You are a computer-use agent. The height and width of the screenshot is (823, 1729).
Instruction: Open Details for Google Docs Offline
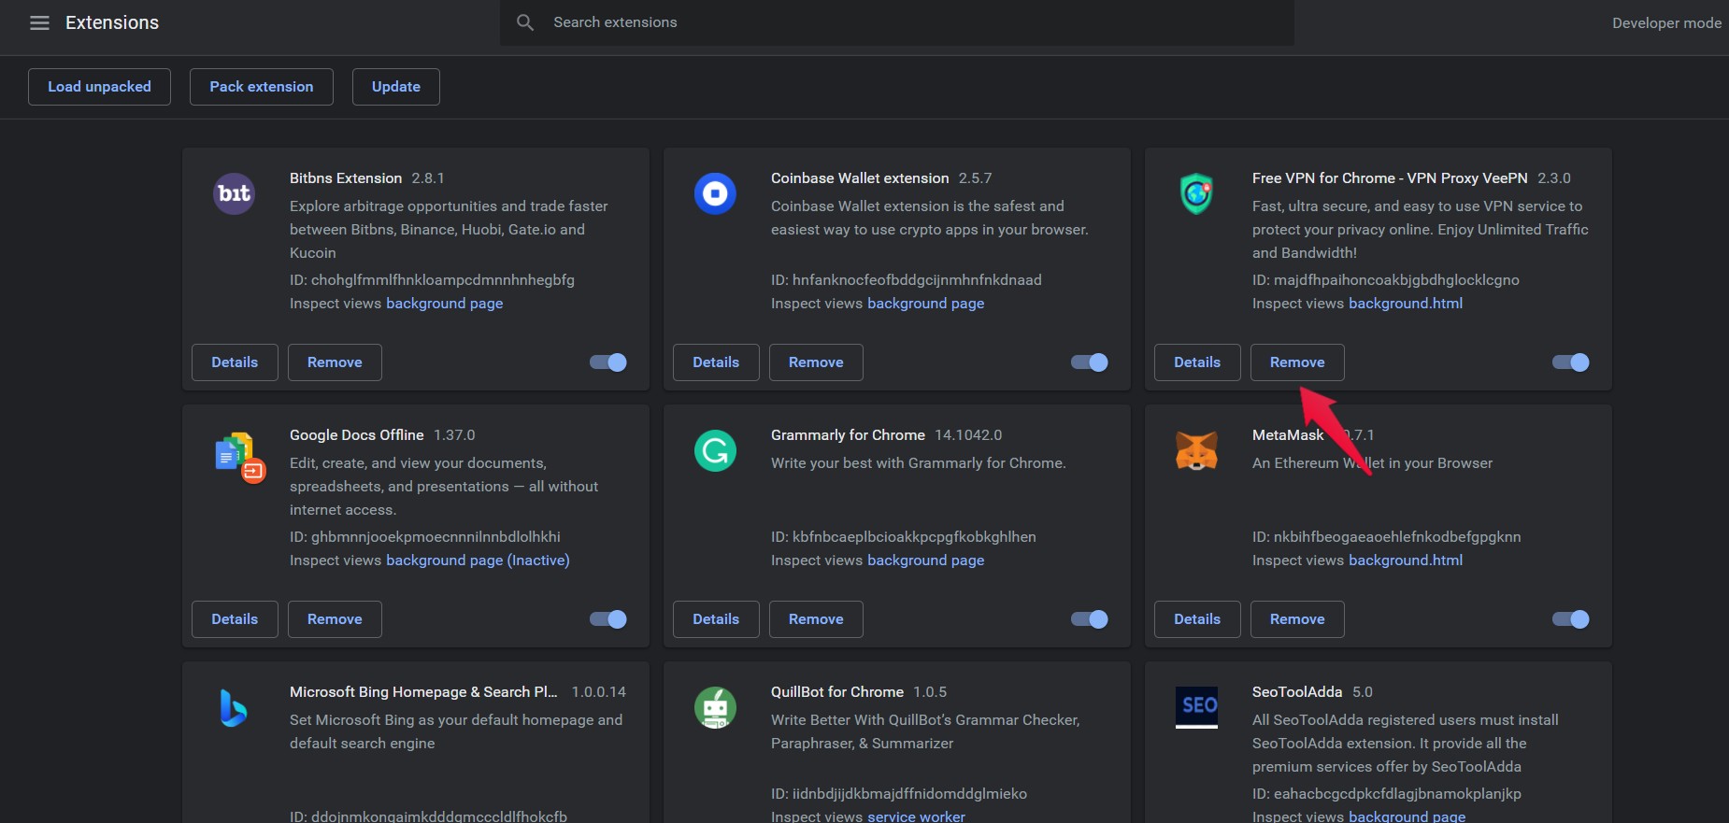(x=235, y=619)
